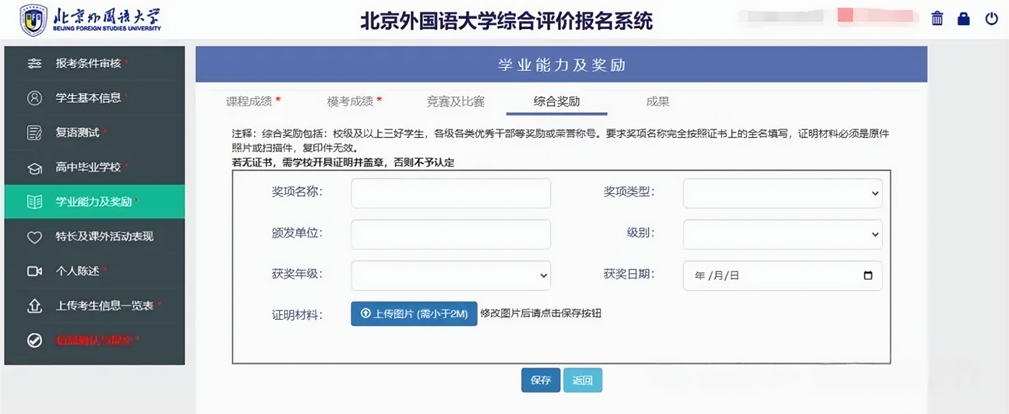Screen dimensions: 1009x414
Task: Click the 上传图片 (需小于2M) button
Action: tap(414, 313)
